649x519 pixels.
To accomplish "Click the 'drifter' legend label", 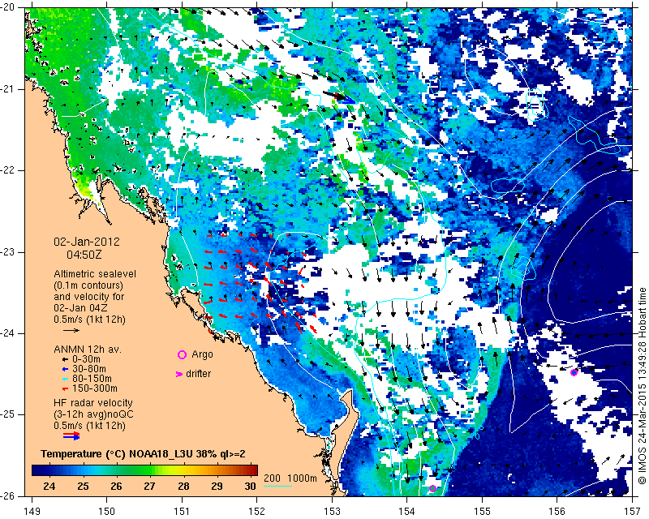I will [x=198, y=374].
